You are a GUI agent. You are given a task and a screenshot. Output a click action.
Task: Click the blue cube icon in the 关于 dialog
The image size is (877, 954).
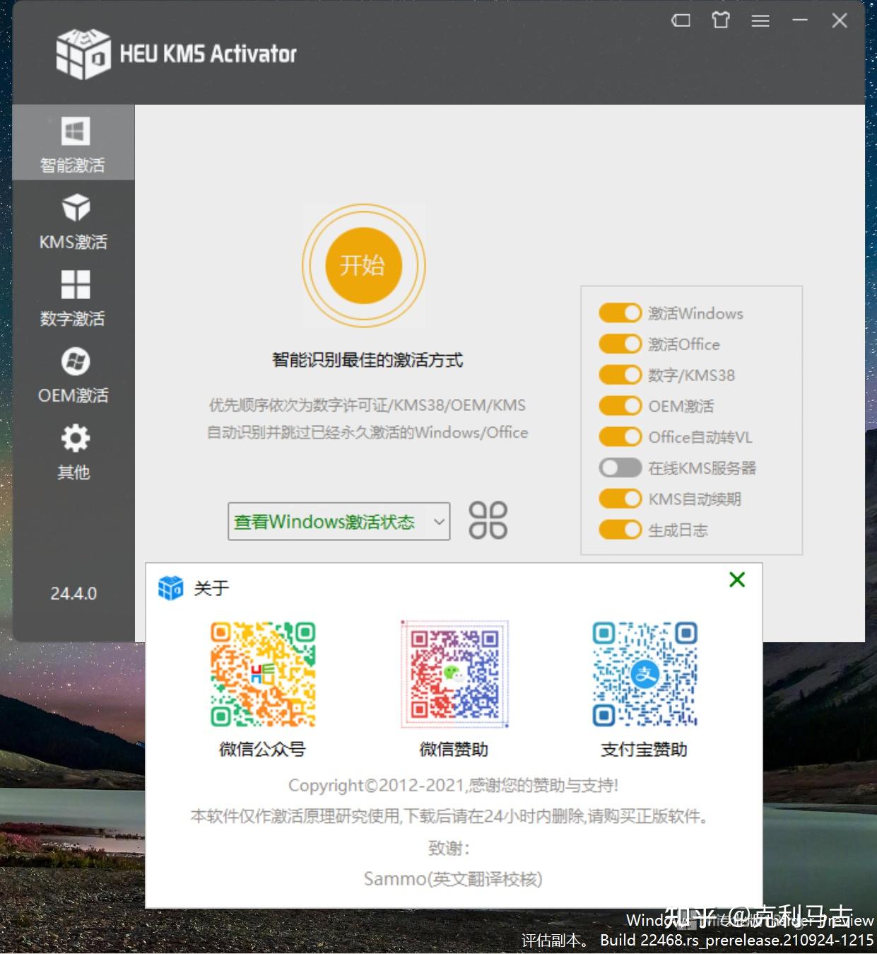(170, 588)
